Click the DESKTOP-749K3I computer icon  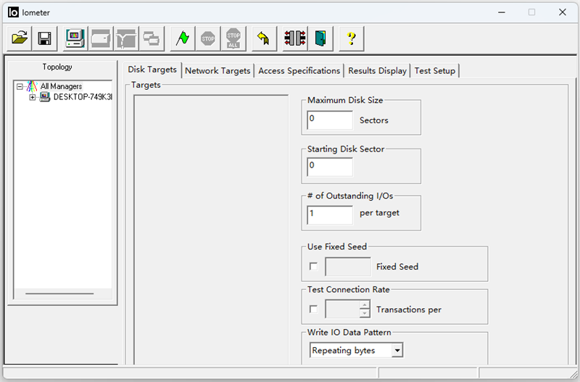pyautogui.click(x=45, y=97)
